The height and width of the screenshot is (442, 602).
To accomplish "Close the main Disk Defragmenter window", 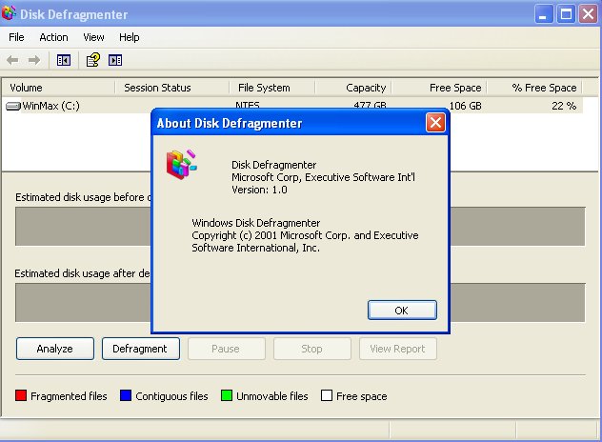I will tap(588, 14).
